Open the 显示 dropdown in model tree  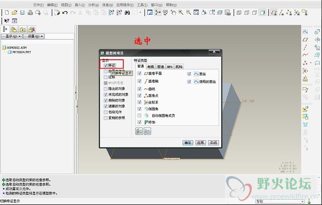(11, 36)
